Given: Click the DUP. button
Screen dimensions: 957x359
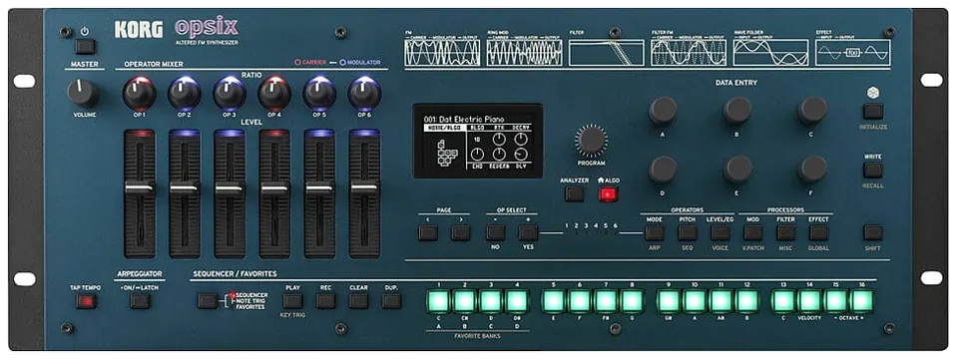Looking at the screenshot, I should (x=391, y=301).
